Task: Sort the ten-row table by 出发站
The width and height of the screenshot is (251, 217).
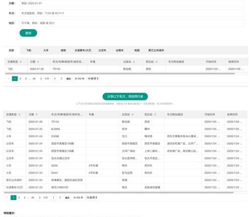Action: 133,115
